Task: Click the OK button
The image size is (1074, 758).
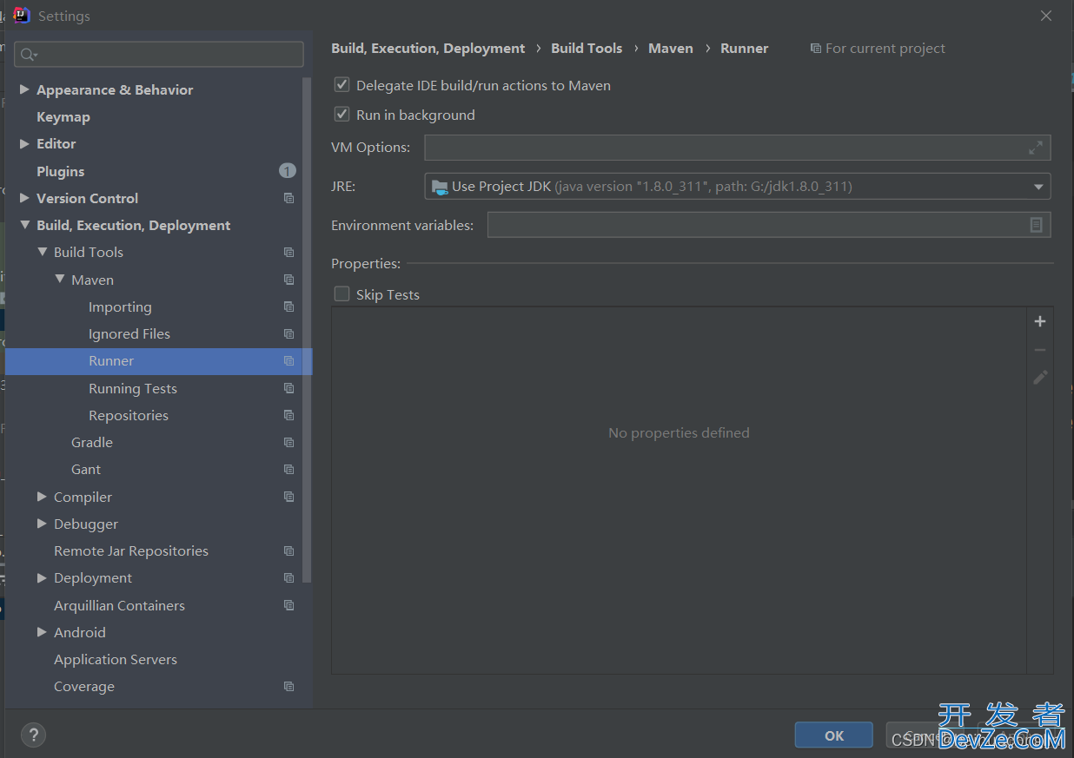Action: (x=833, y=735)
